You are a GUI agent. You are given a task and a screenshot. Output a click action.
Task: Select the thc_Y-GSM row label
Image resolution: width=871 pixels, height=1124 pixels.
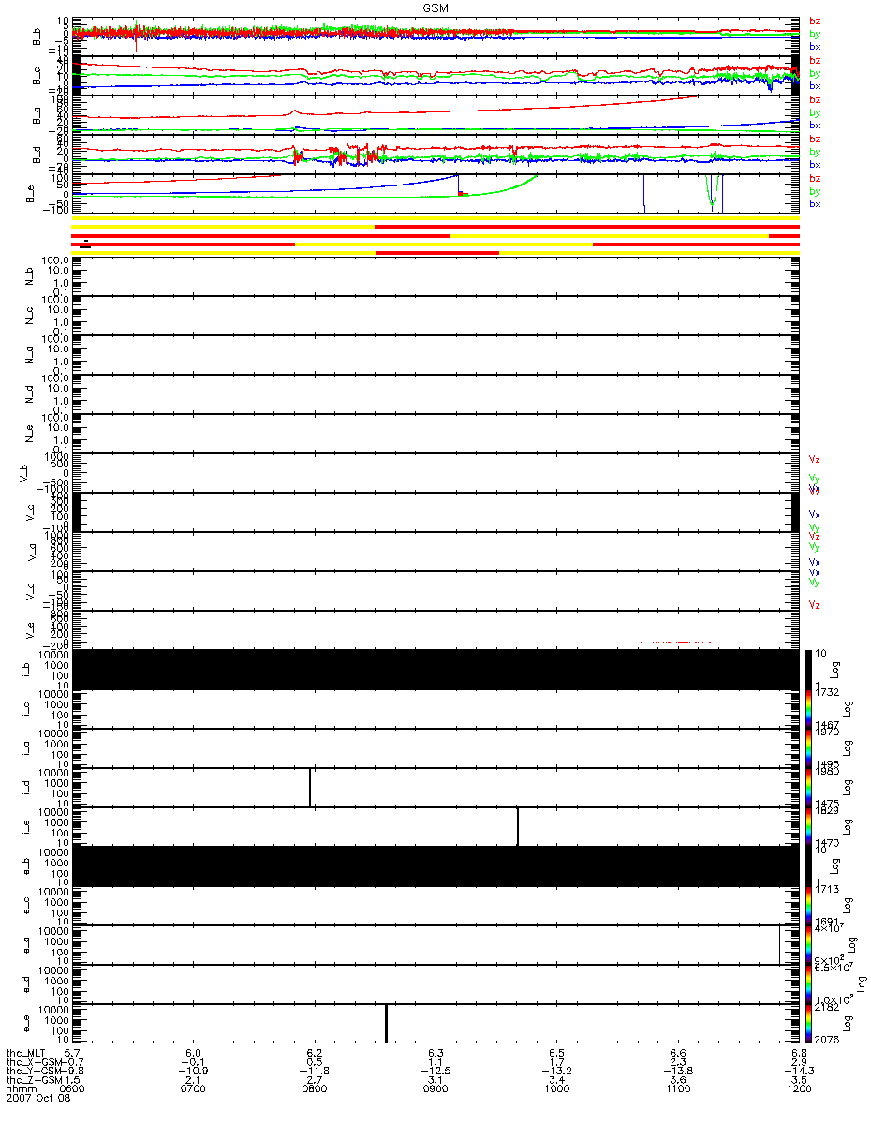[32, 1072]
